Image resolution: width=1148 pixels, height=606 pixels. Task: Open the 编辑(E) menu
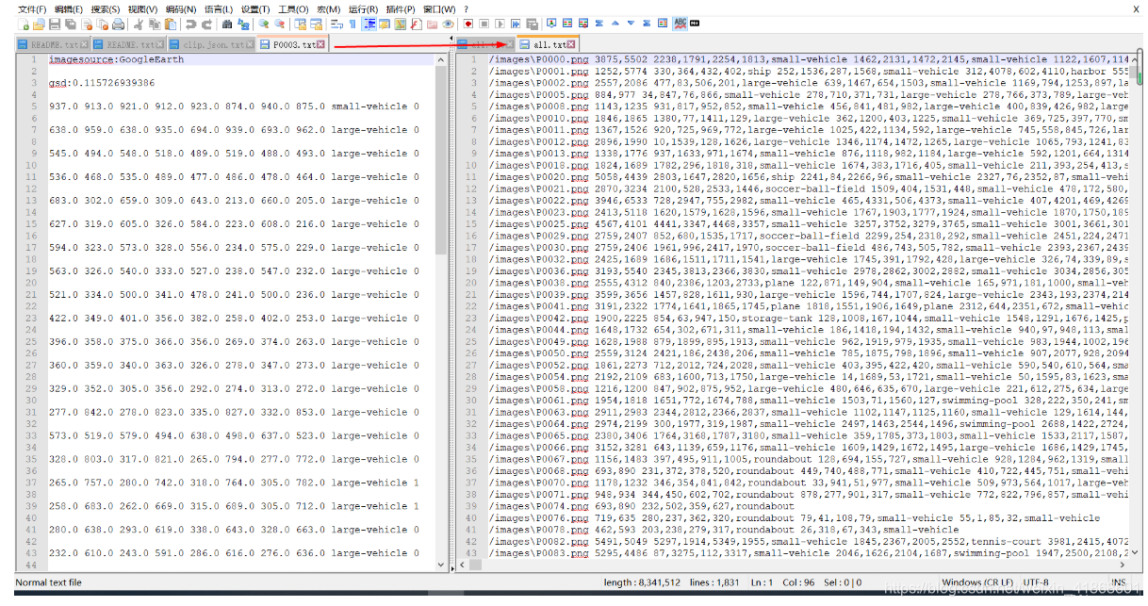click(x=69, y=9)
